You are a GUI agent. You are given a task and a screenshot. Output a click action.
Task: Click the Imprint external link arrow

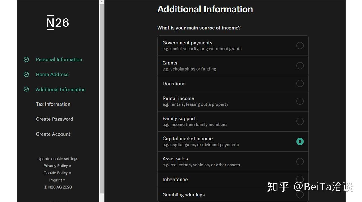click(64, 180)
